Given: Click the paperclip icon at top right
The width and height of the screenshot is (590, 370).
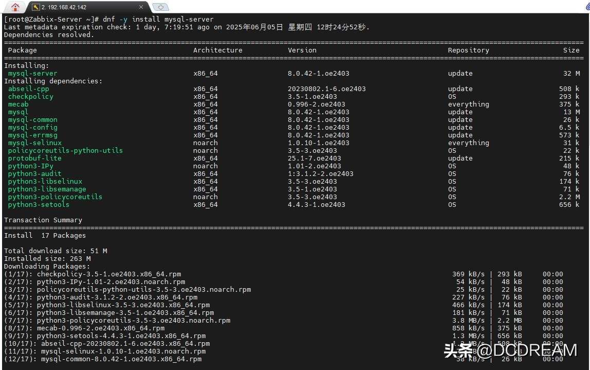Looking at the screenshot, I should click(x=582, y=6).
